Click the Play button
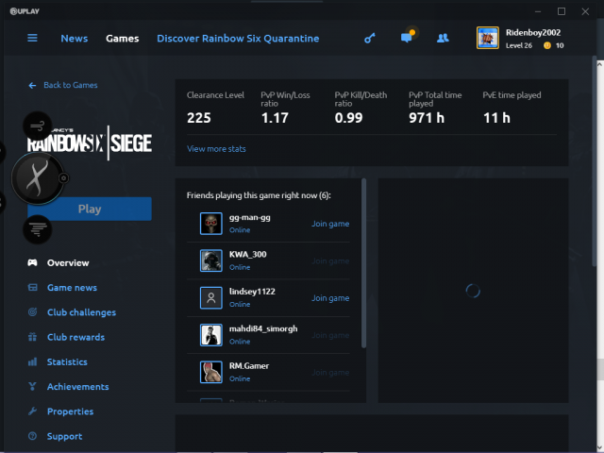Screen dimensions: 604x453 [90, 209]
